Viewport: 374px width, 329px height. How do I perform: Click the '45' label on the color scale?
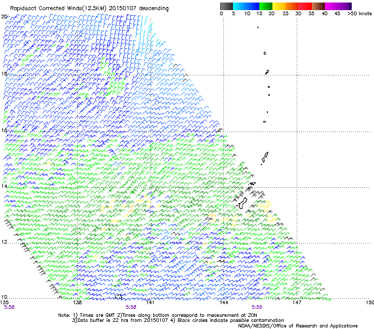[337, 14]
